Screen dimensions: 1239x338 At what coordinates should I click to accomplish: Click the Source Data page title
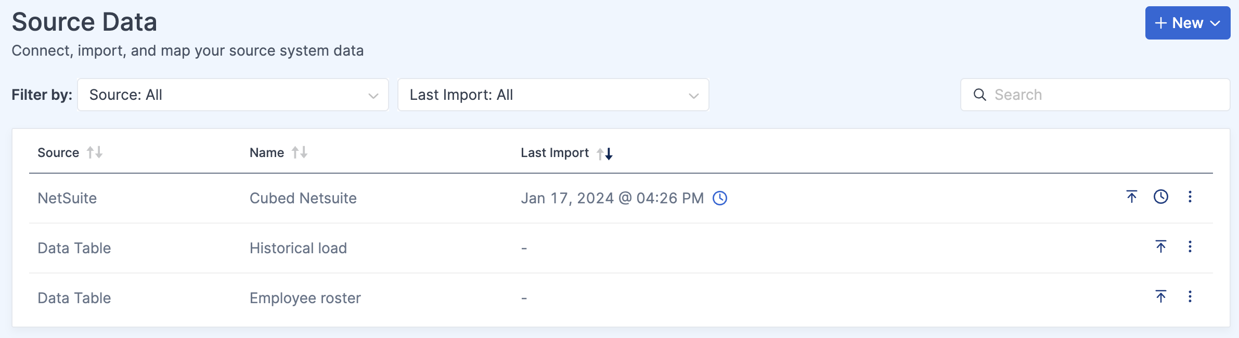(85, 21)
